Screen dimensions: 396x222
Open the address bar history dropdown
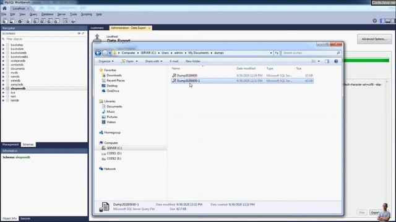(271, 53)
